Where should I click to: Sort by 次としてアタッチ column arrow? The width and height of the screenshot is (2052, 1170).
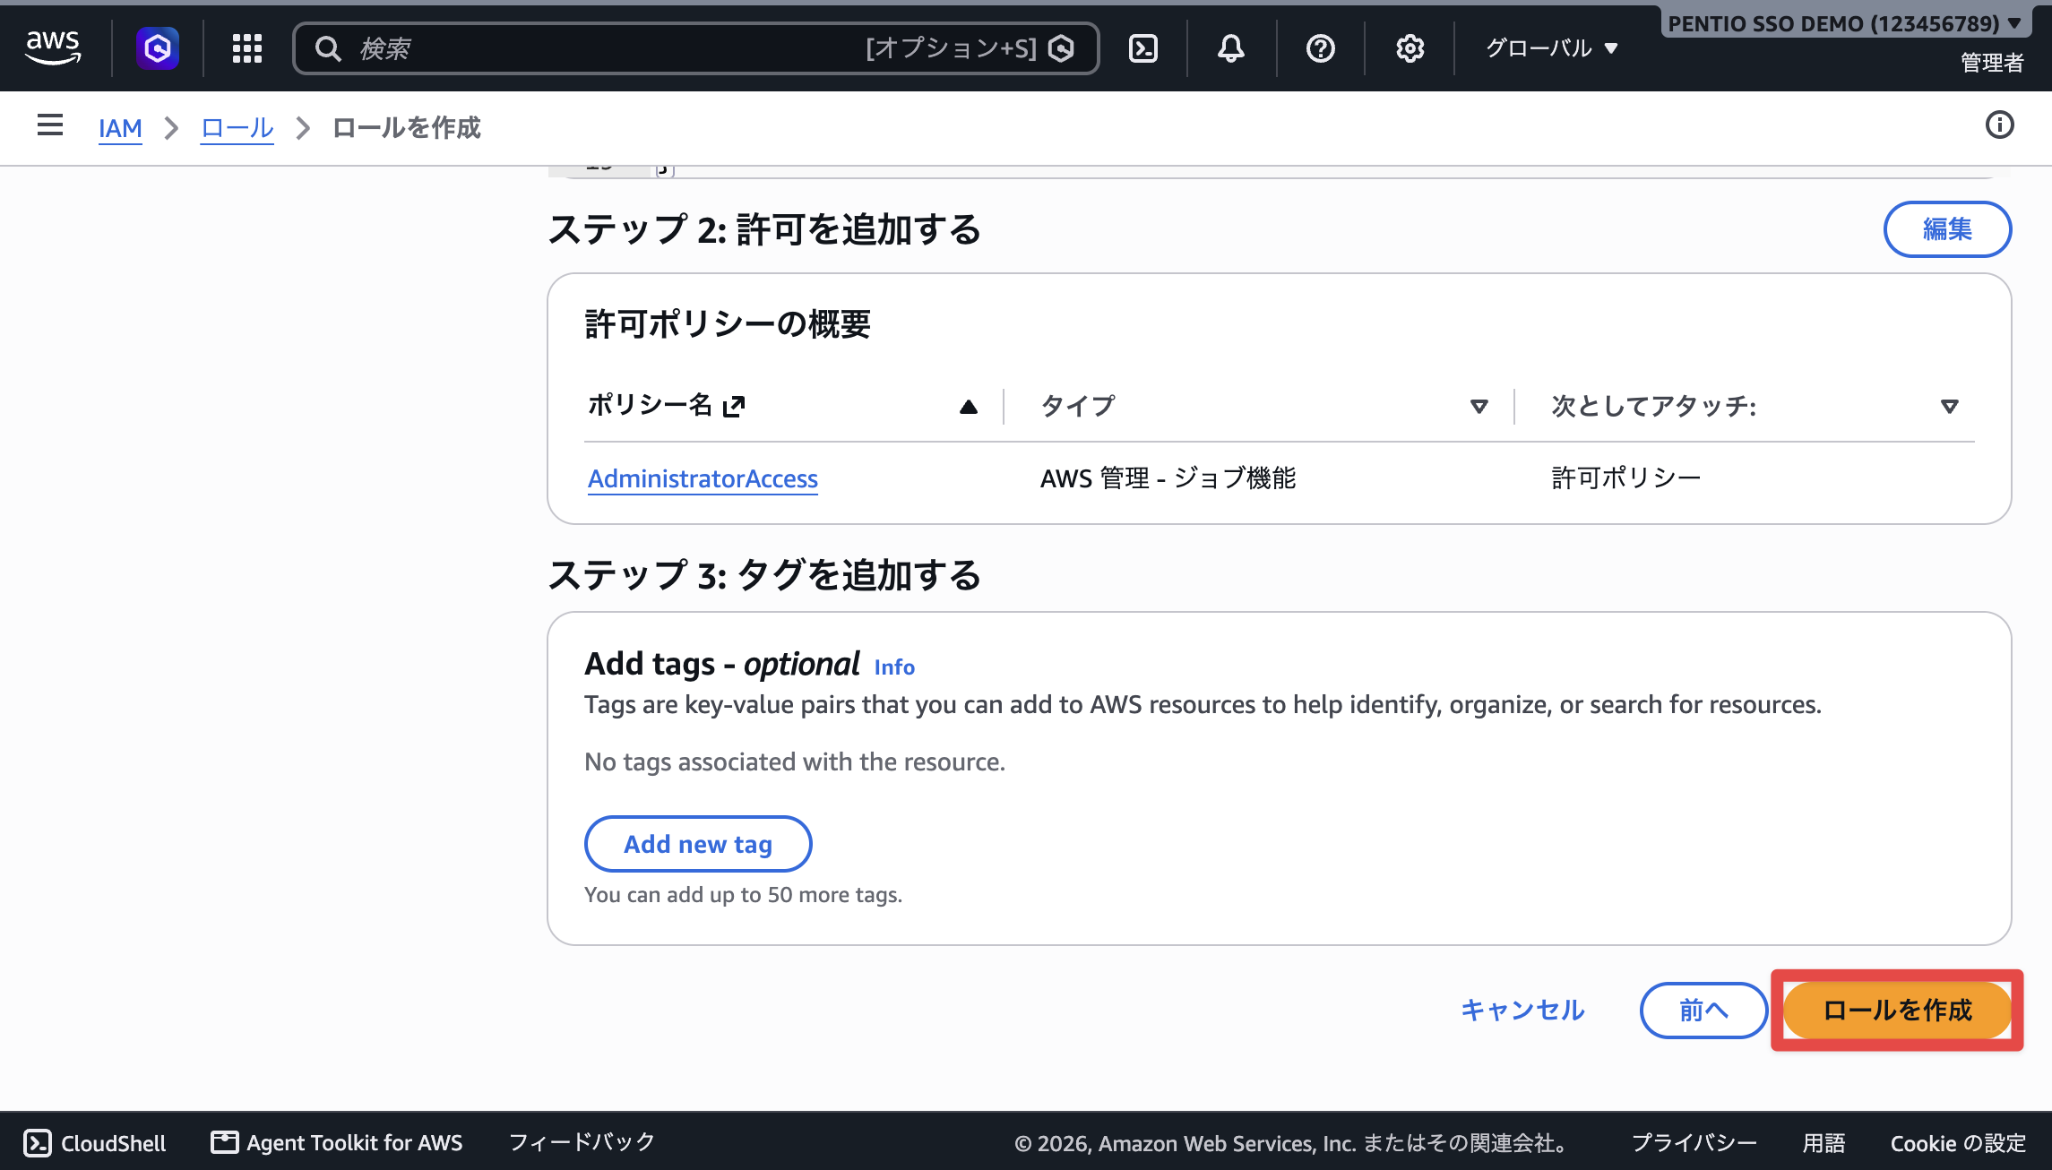1949,407
